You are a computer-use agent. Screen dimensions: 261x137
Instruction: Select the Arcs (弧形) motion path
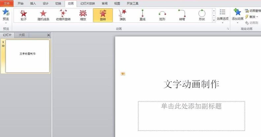click(x=162, y=15)
